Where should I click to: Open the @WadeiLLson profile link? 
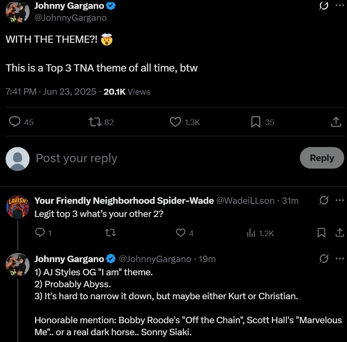(x=245, y=201)
